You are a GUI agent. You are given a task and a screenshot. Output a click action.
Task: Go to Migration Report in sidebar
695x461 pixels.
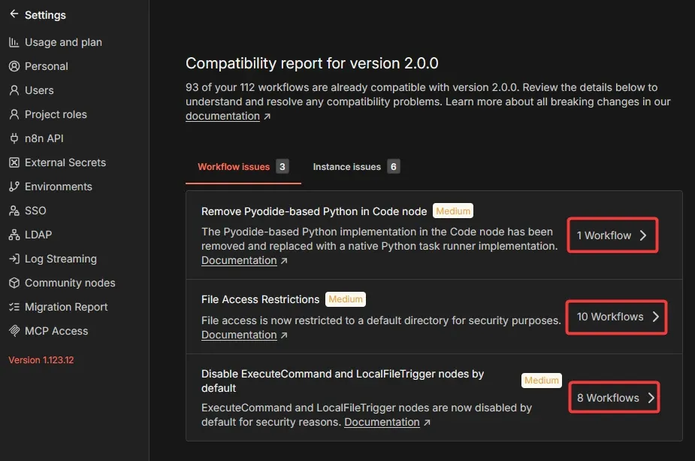click(x=66, y=307)
